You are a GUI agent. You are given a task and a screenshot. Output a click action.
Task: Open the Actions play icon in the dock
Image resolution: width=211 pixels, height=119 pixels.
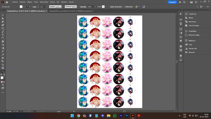[181, 14]
